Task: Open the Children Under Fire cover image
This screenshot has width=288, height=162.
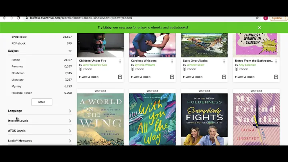Action: click(x=100, y=45)
